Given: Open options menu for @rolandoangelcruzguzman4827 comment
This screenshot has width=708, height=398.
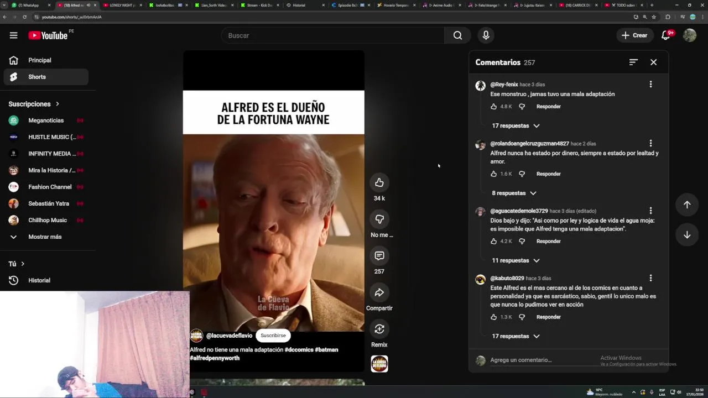Looking at the screenshot, I should tap(650, 144).
